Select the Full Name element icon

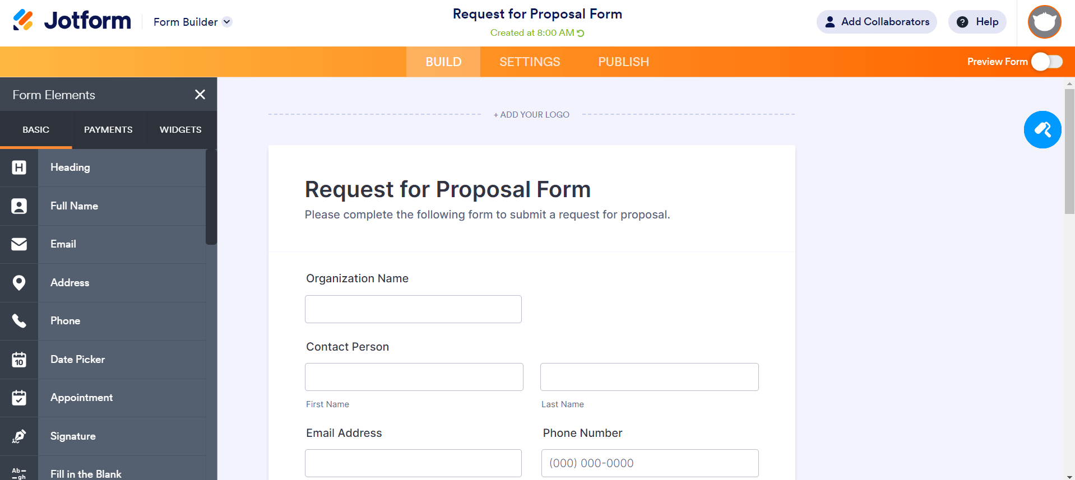pos(19,206)
